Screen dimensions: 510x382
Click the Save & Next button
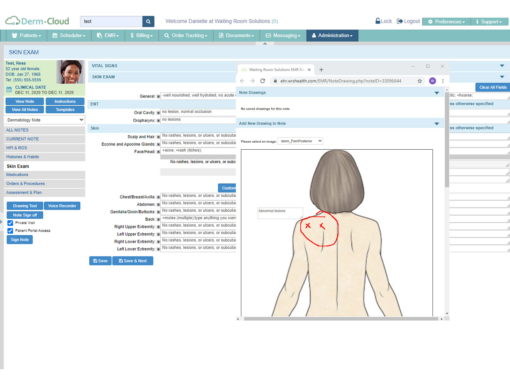tap(133, 261)
